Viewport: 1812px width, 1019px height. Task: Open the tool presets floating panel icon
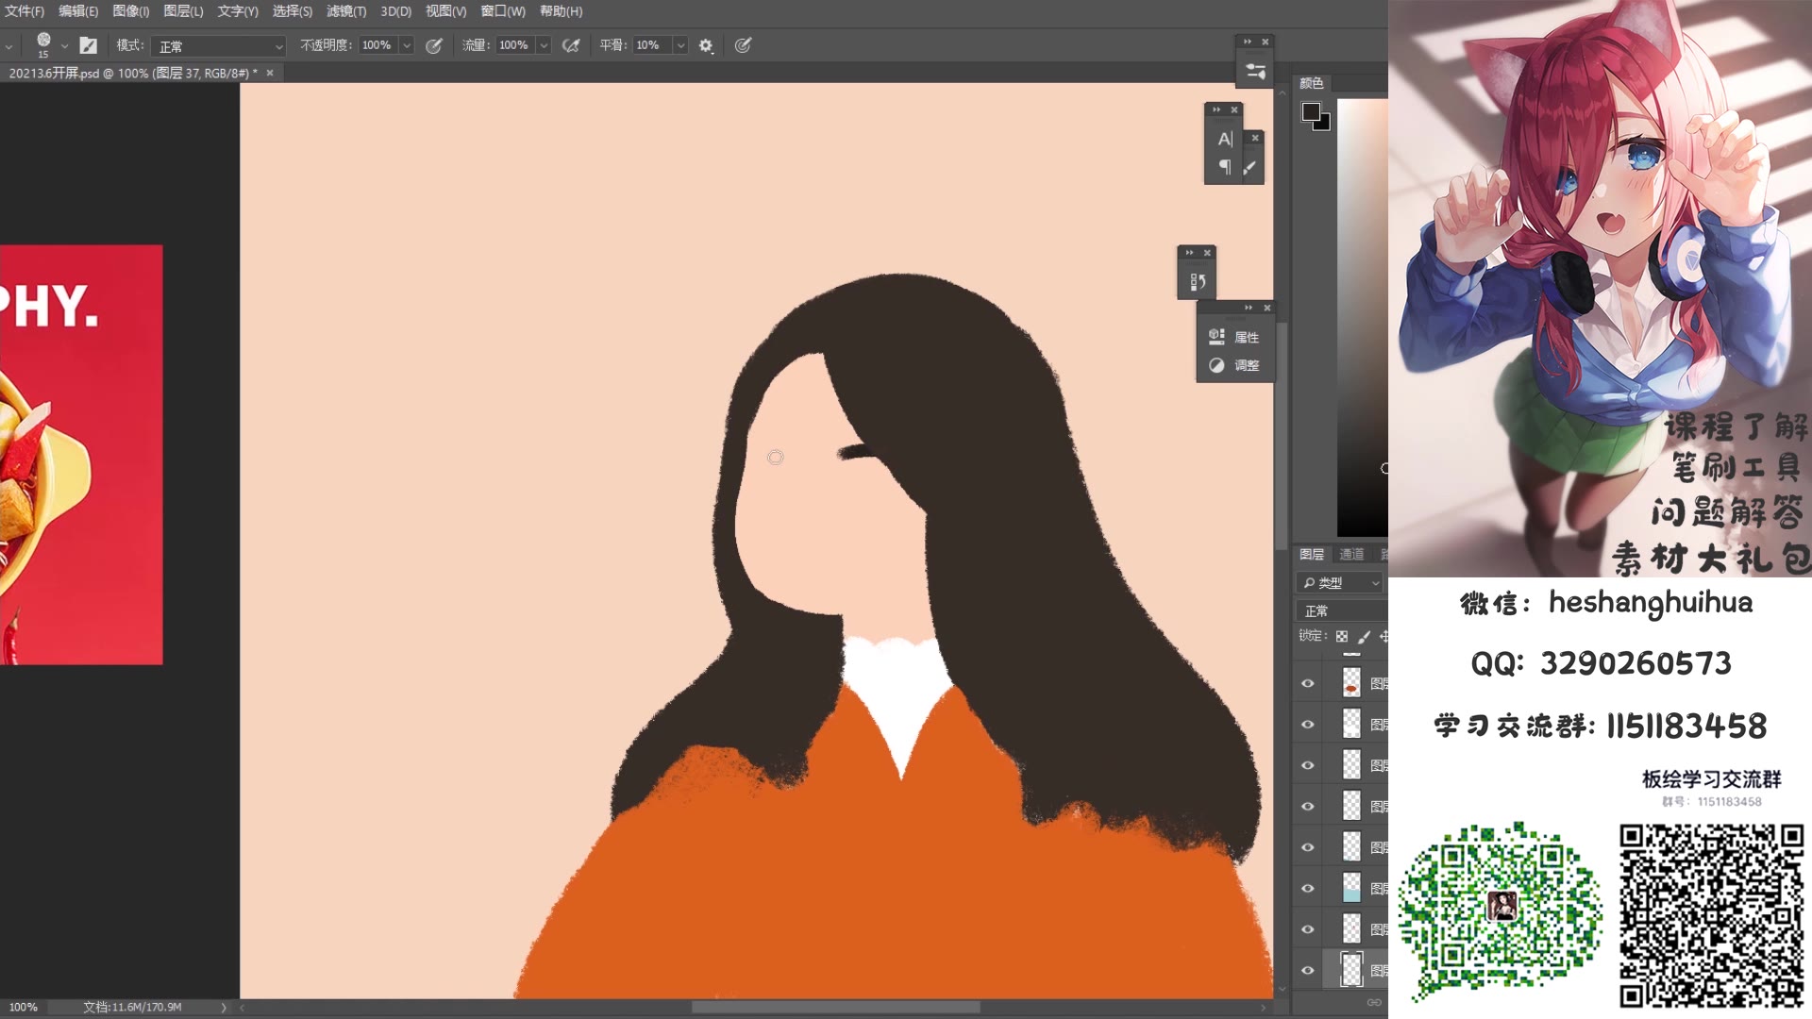tap(1255, 71)
